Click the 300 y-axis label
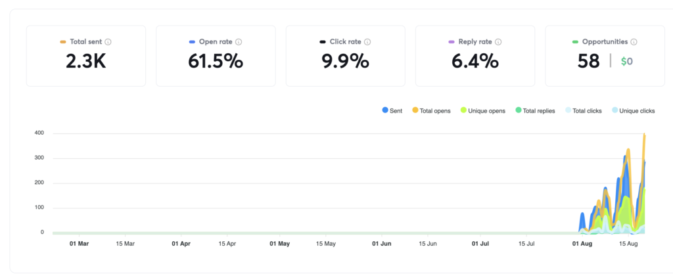The image size is (673, 276). [x=39, y=158]
